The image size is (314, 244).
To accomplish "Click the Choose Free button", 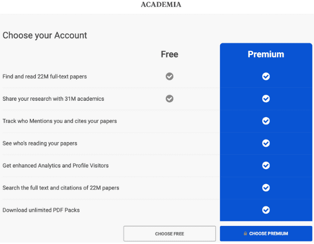I will point(170,234).
